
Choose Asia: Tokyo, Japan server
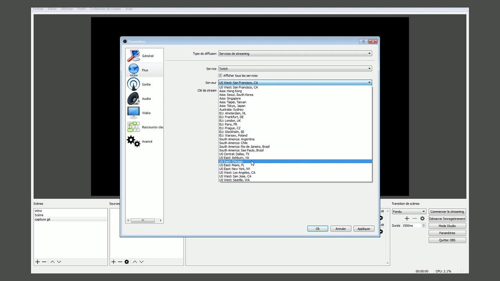coord(295,106)
